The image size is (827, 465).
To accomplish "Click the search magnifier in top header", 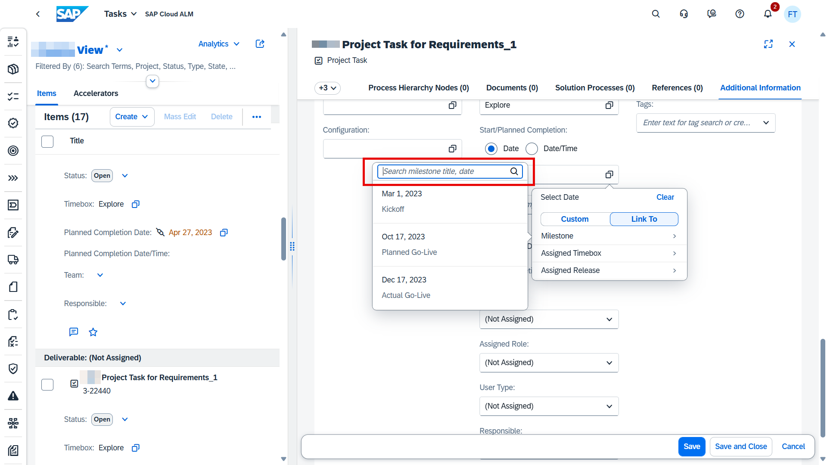I will [656, 14].
